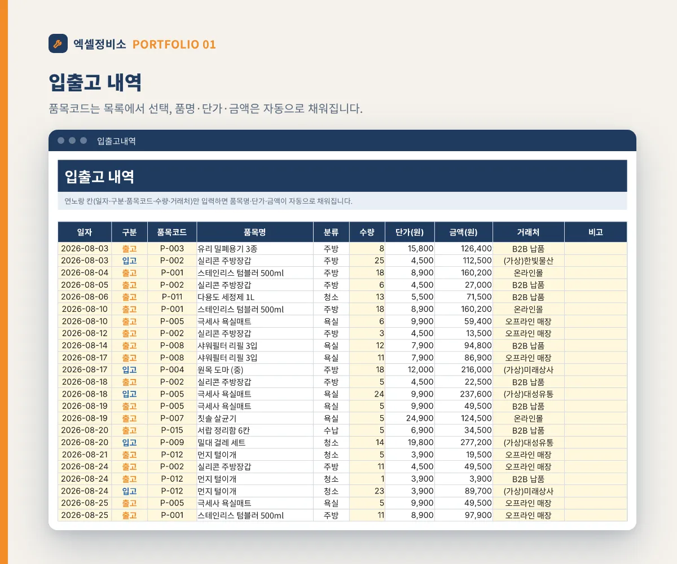Select the date cell 2026-08-12

85,333
